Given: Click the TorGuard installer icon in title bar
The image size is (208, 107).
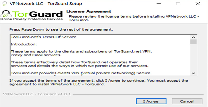Looking at the screenshot, I should tap(5, 4).
